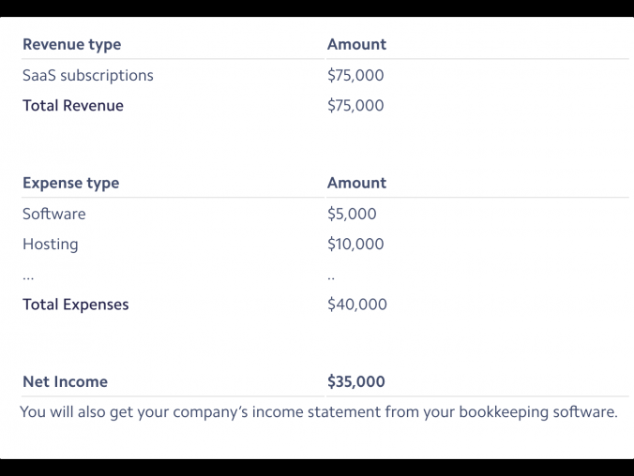Click the Net Income $35,000 value
Viewport: 634px width, 476px height.
tap(356, 381)
